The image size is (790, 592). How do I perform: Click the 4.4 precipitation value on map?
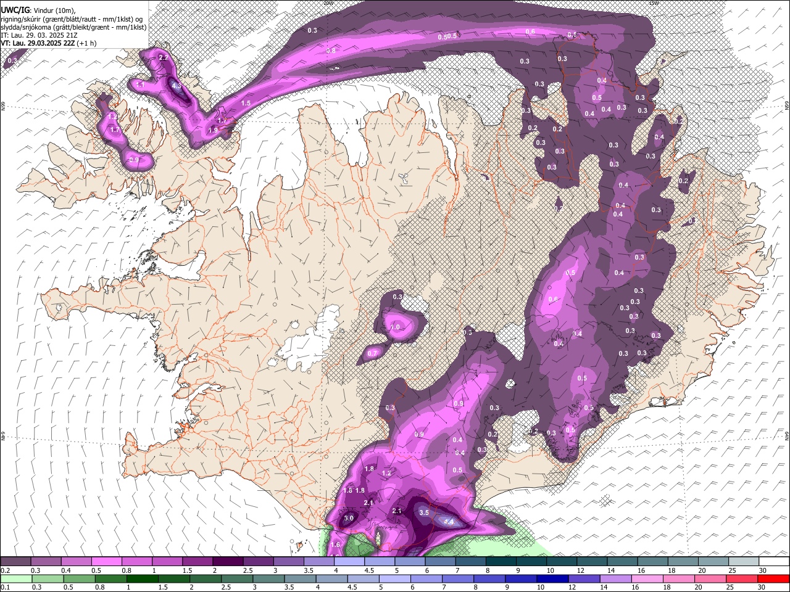tap(449, 522)
